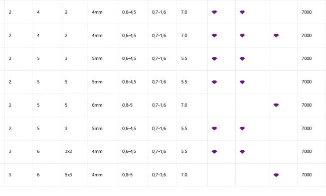This screenshot has height=196, width=326.
Task: Select the first diamond in the 3x2 row
Action: pyautogui.click(x=214, y=152)
